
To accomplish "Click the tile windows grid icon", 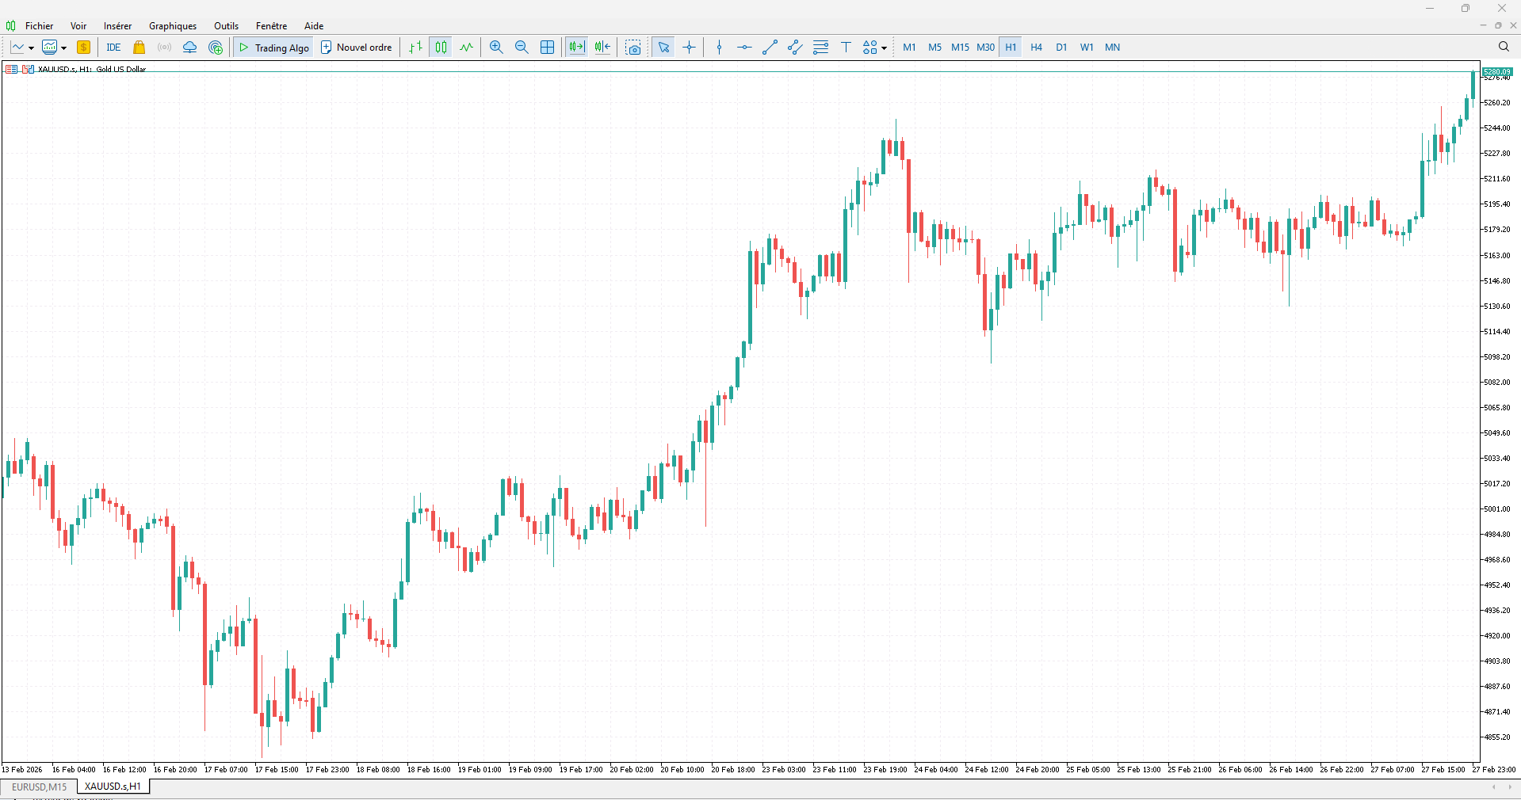I will point(547,48).
